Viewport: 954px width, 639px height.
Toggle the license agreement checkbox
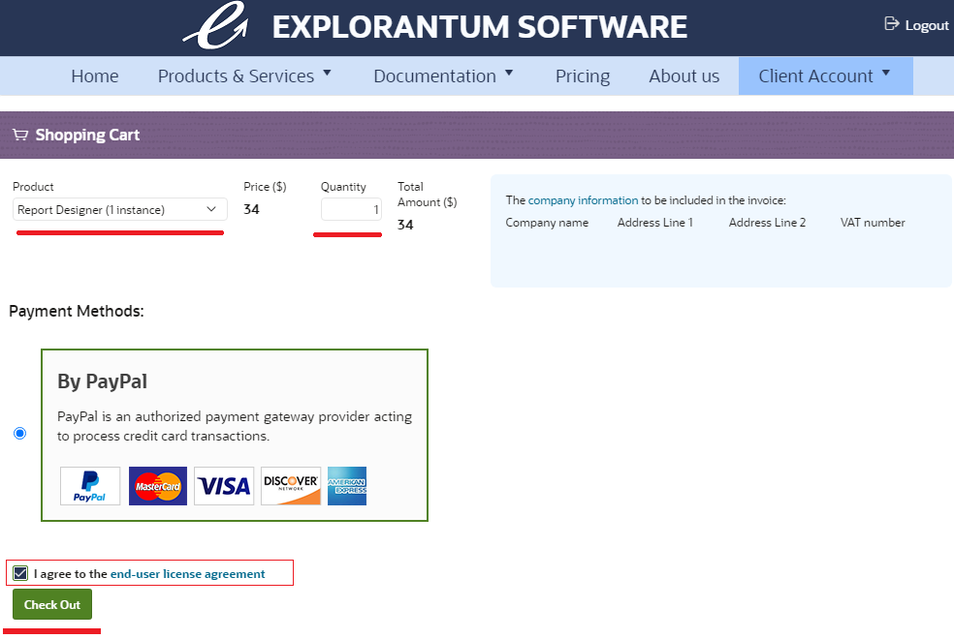coord(20,574)
